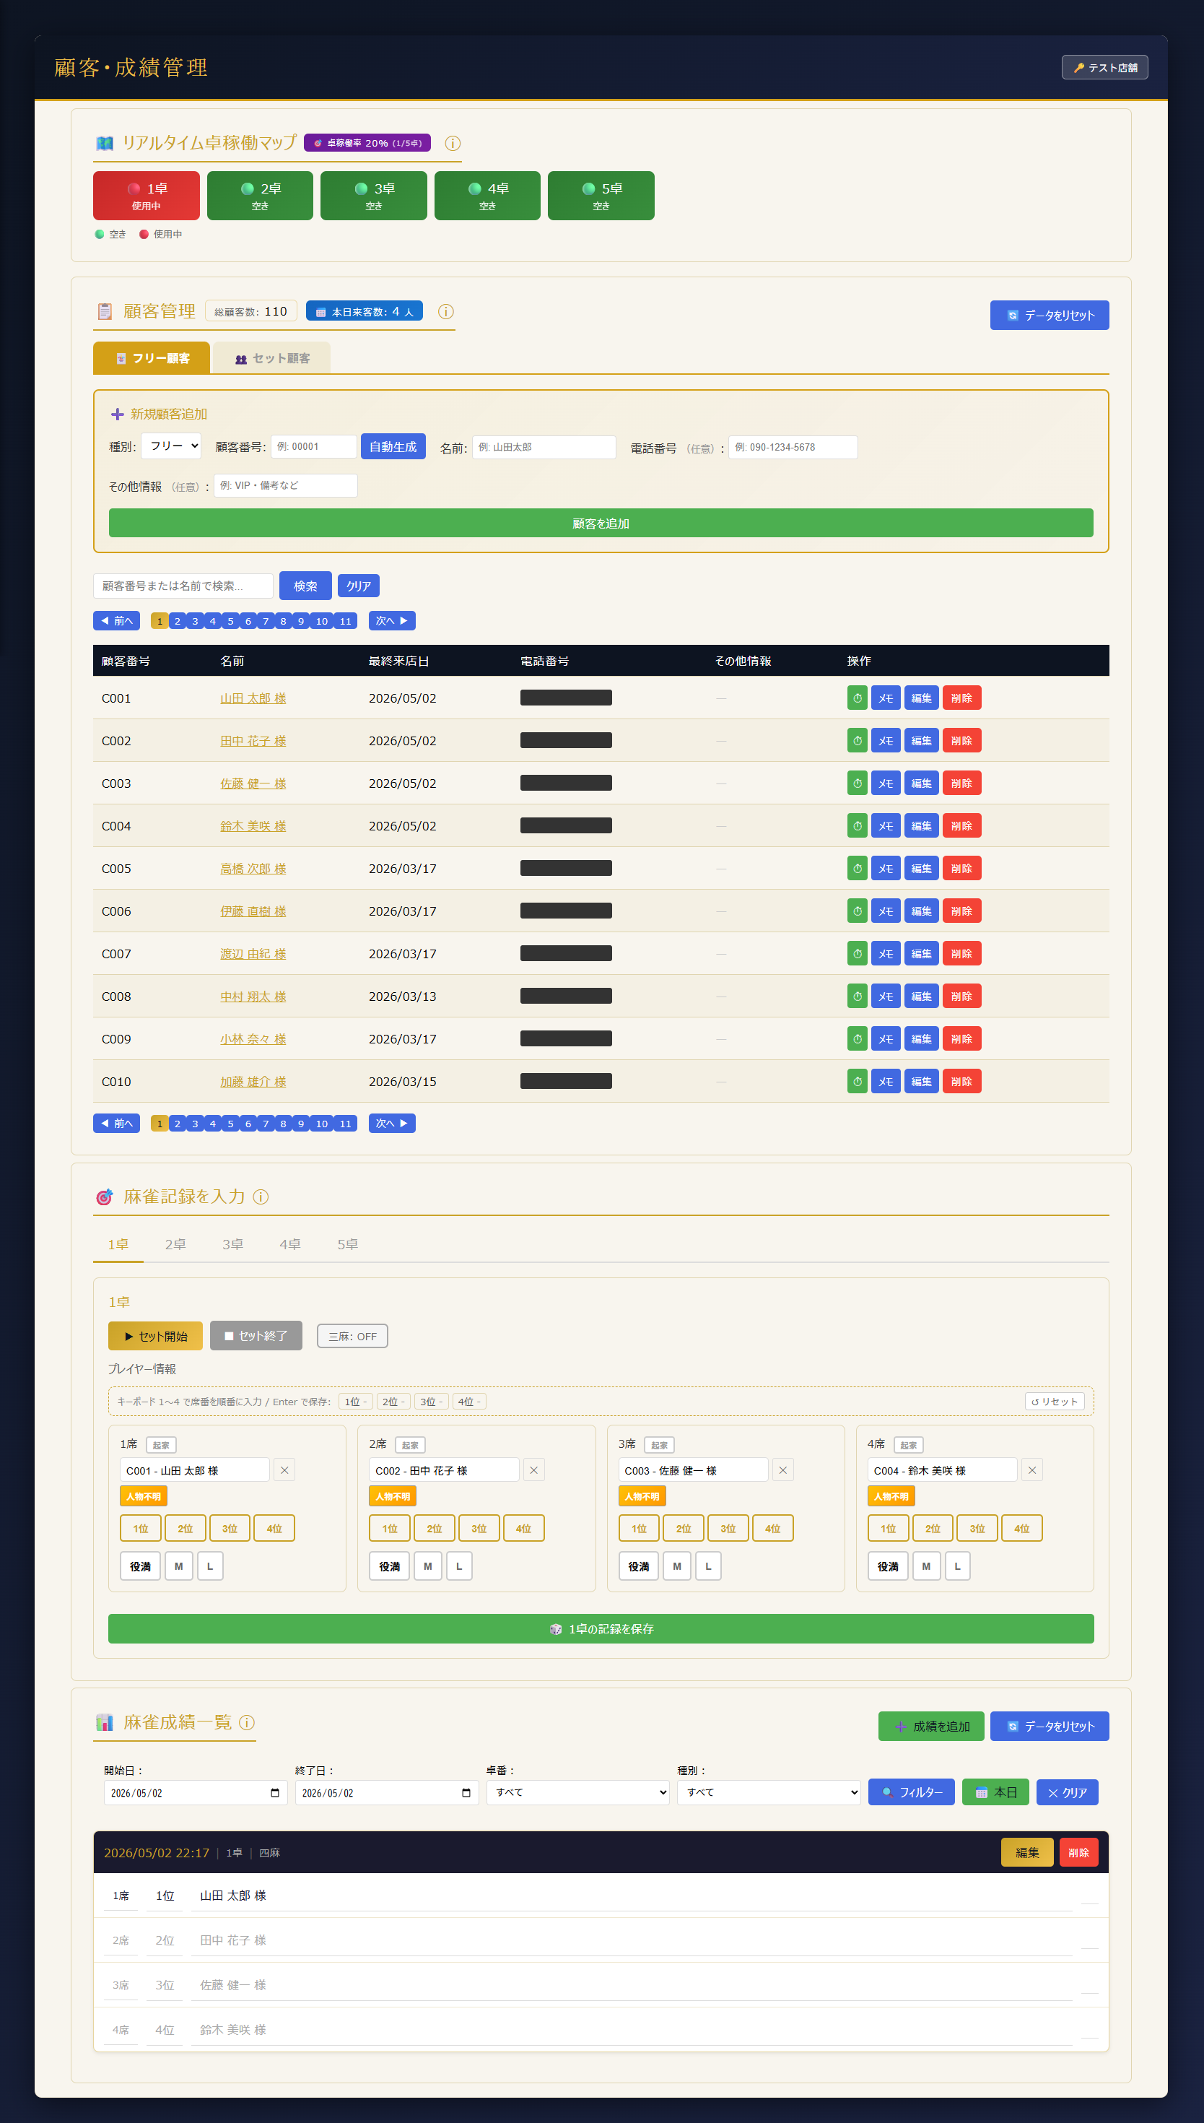
Task: Click timer icon in row C010
Action: coord(857,1082)
